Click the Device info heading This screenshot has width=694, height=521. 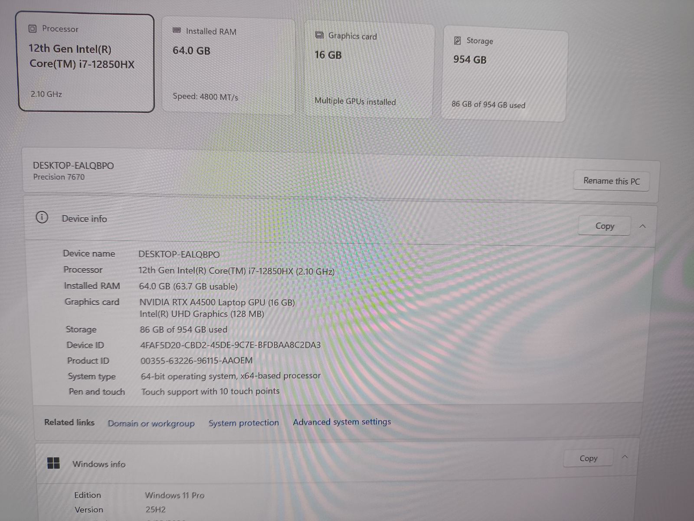(x=84, y=218)
